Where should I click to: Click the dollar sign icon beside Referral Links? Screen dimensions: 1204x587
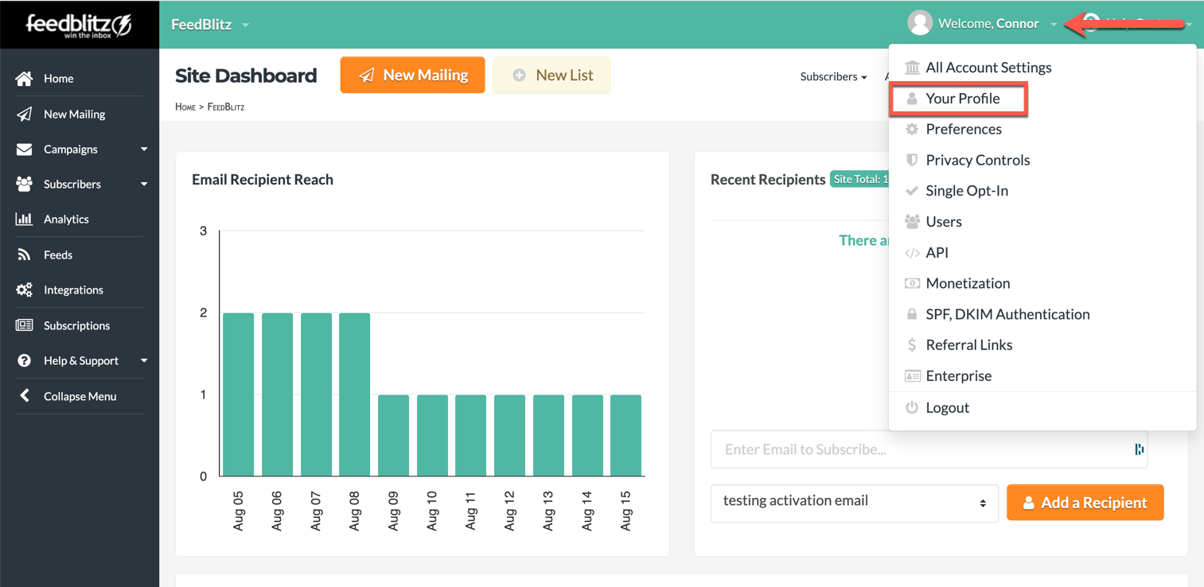tap(912, 345)
